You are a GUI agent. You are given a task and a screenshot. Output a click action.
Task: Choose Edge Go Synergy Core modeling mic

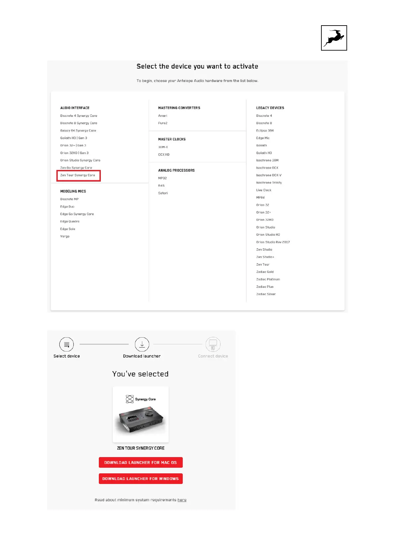point(77,214)
